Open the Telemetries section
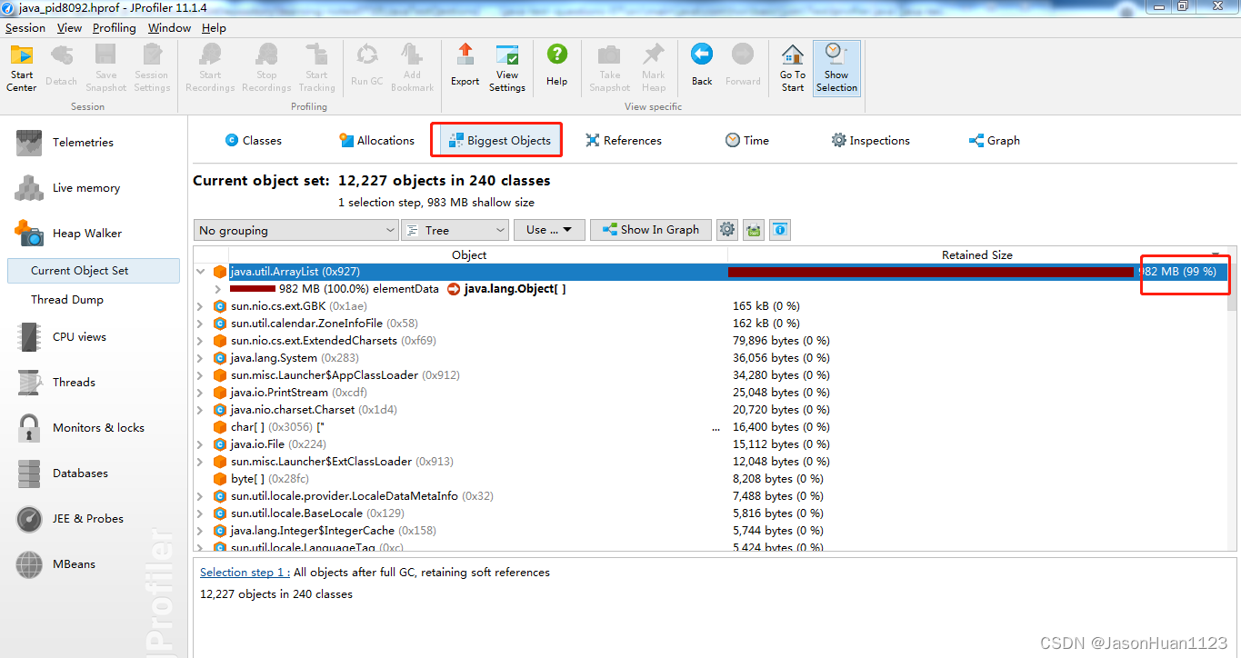Viewport: 1241px width, 658px height. point(83,142)
